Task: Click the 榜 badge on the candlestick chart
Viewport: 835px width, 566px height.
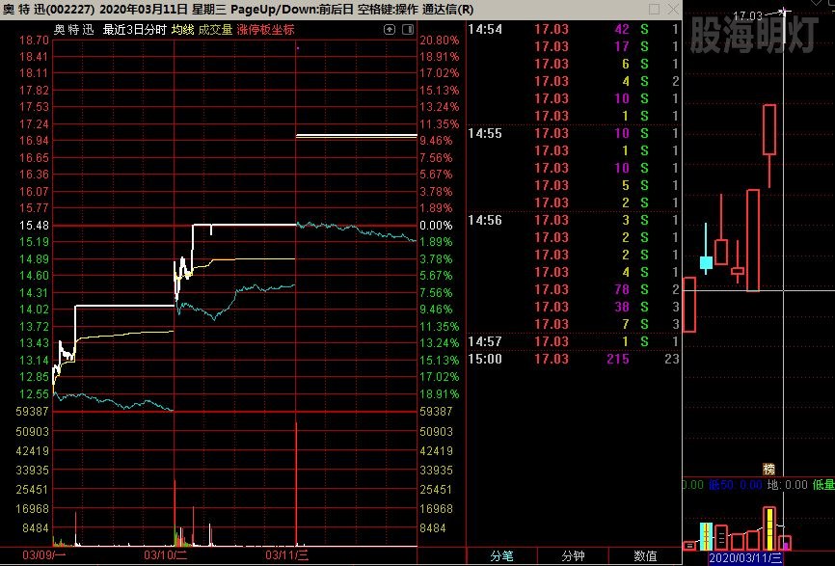Action: (769, 469)
